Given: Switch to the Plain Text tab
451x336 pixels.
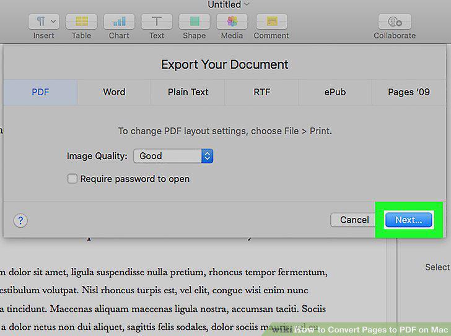Looking at the screenshot, I should point(188,92).
